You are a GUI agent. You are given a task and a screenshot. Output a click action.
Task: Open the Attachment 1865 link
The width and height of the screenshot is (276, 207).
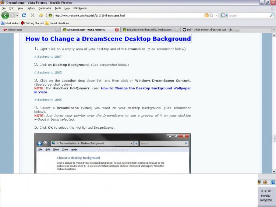click(x=48, y=100)
